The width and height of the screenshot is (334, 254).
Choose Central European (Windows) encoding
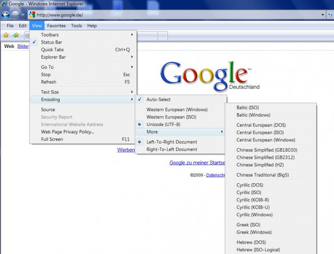tap(271, 140)
